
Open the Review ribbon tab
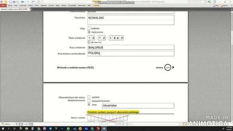pos(64,5)
